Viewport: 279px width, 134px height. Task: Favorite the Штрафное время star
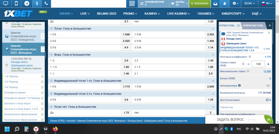click(x=42, y=93)
